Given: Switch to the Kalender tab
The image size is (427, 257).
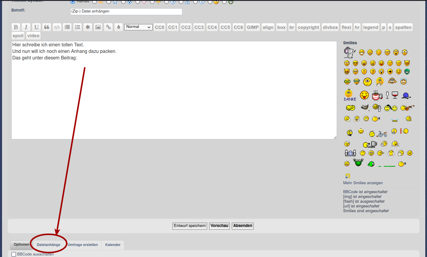Looking at the screenshot, I should [113, 245].
